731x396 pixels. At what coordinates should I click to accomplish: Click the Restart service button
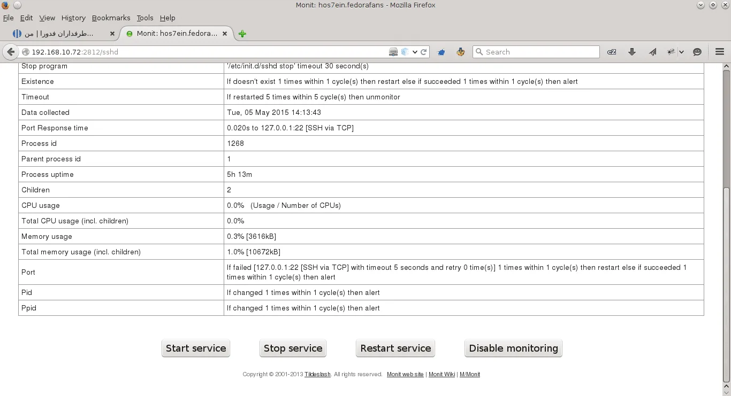395,348
